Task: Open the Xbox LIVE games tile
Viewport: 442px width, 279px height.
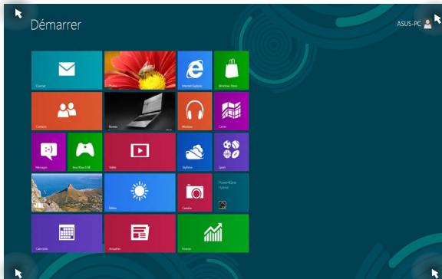Action: [85, 152]
